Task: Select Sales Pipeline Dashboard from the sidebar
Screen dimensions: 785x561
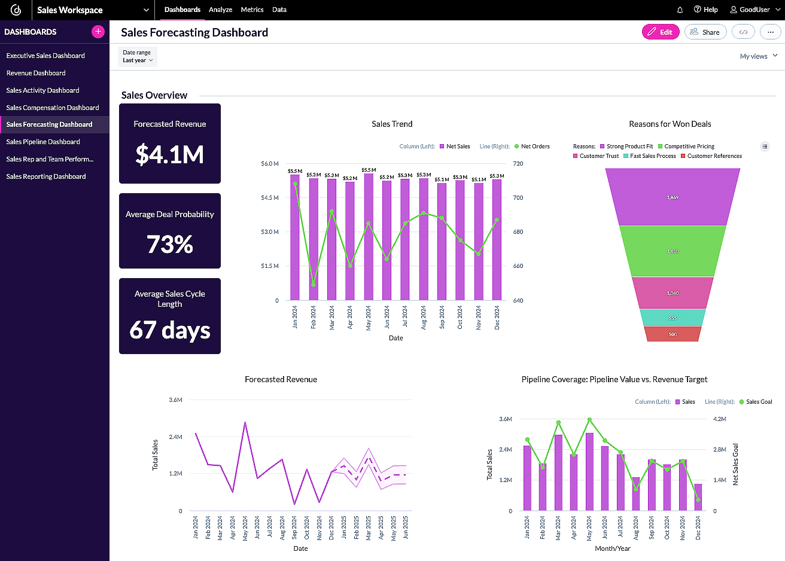Action: pyautogui.click(x=44, y=142)
